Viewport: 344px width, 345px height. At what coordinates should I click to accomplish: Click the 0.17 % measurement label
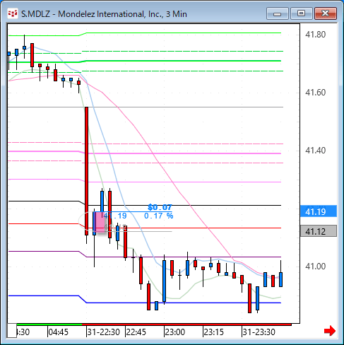click(x=159, y=216)
